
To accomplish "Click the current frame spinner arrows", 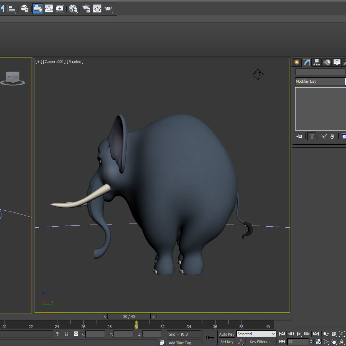I will coord(311,342).
